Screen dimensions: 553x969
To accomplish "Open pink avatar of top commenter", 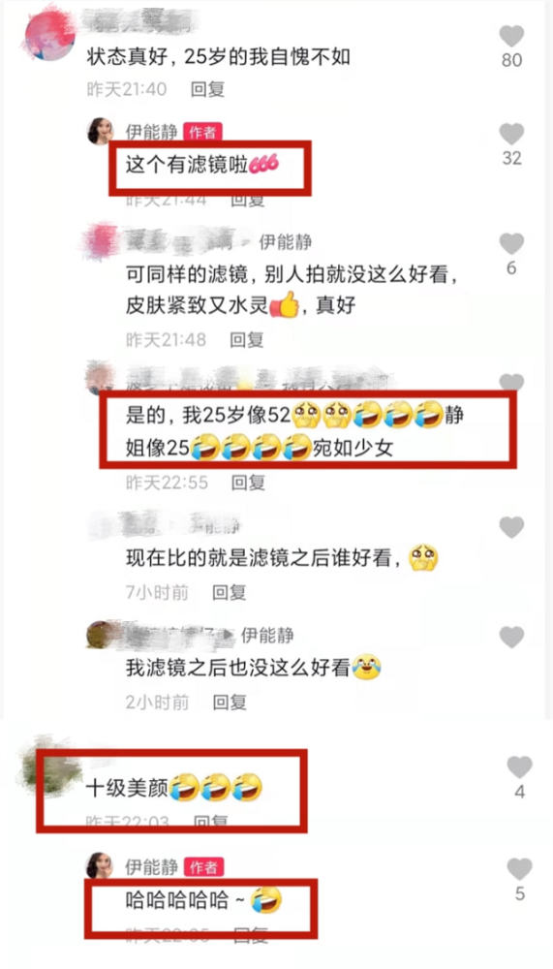I will coord(49,33).
